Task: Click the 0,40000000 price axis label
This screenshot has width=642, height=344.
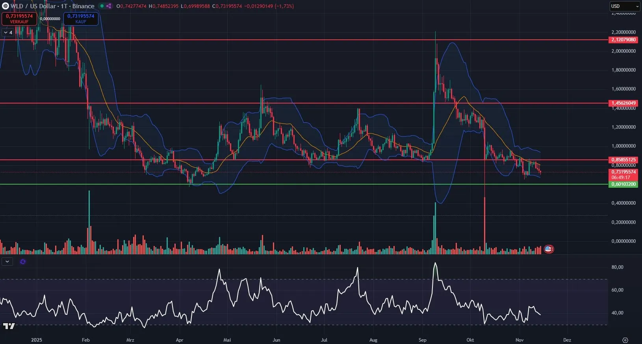Action: (623, 203)
